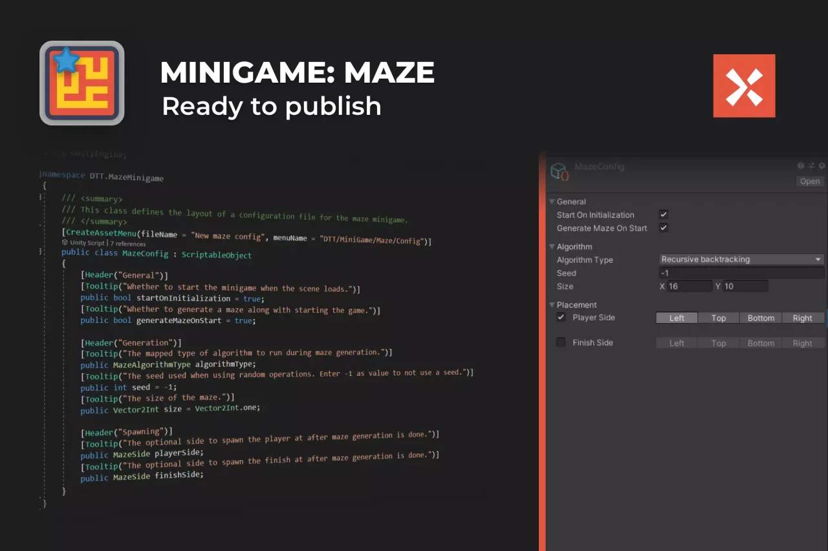Click the "Ready to publish" subtitle
Image resolution: width=828 pixels, height=551 pixels.
pos(271,107)
